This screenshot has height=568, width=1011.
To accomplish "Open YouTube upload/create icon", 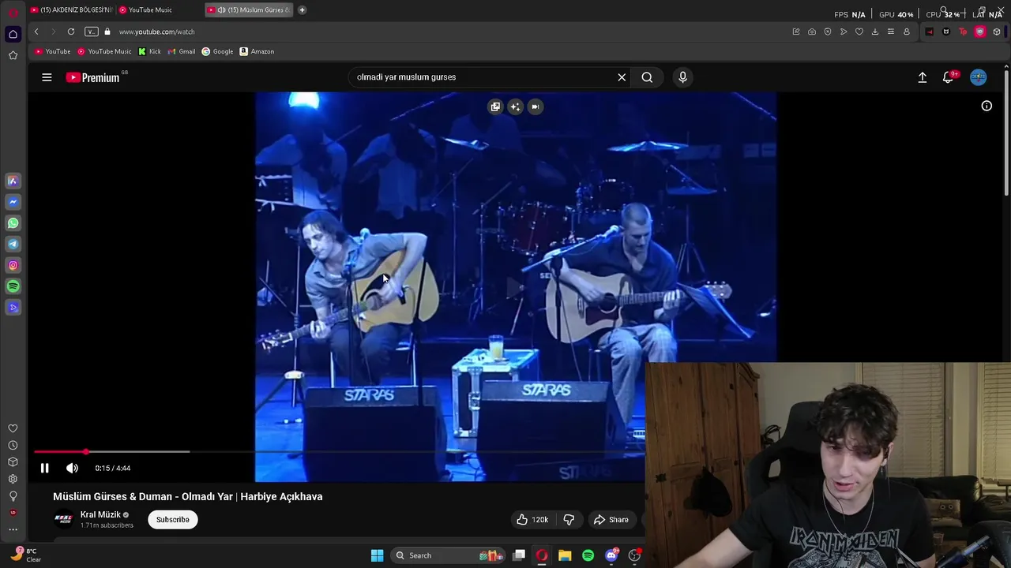I will 922,77.
